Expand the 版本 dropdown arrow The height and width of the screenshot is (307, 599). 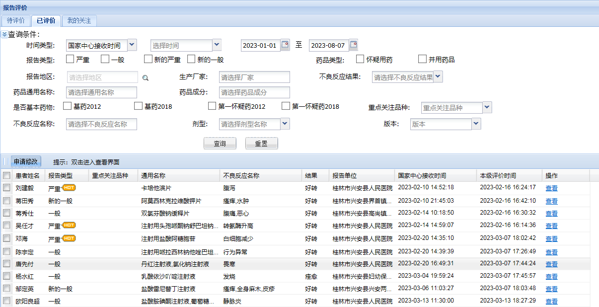[x=476, y=124]
